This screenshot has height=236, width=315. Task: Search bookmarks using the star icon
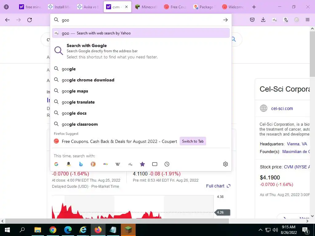tap(142, 164)
